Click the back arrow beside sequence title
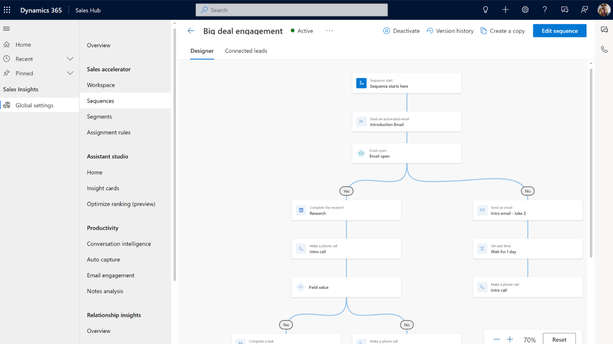 coord(191,31)
